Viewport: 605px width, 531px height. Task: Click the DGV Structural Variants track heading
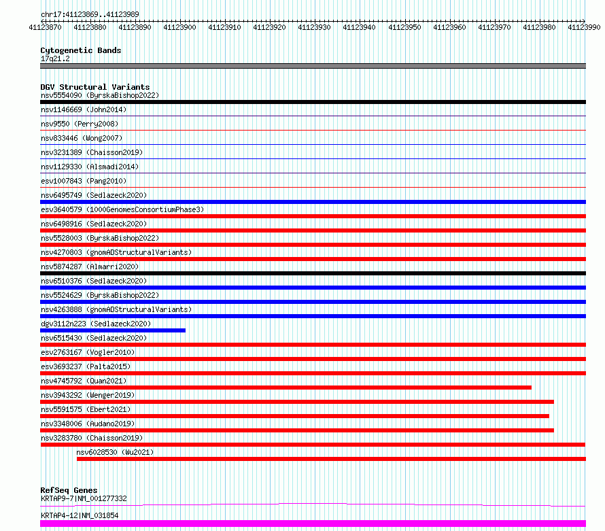coord(95,87)
